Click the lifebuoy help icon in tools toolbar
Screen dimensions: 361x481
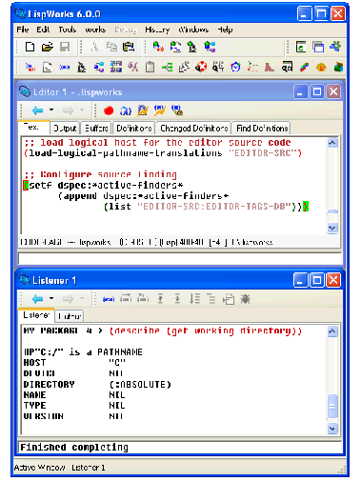coord(201,67)
